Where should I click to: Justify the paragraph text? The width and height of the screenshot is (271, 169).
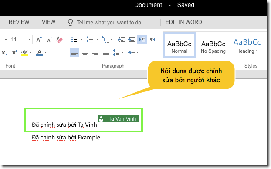click(106, 53)
